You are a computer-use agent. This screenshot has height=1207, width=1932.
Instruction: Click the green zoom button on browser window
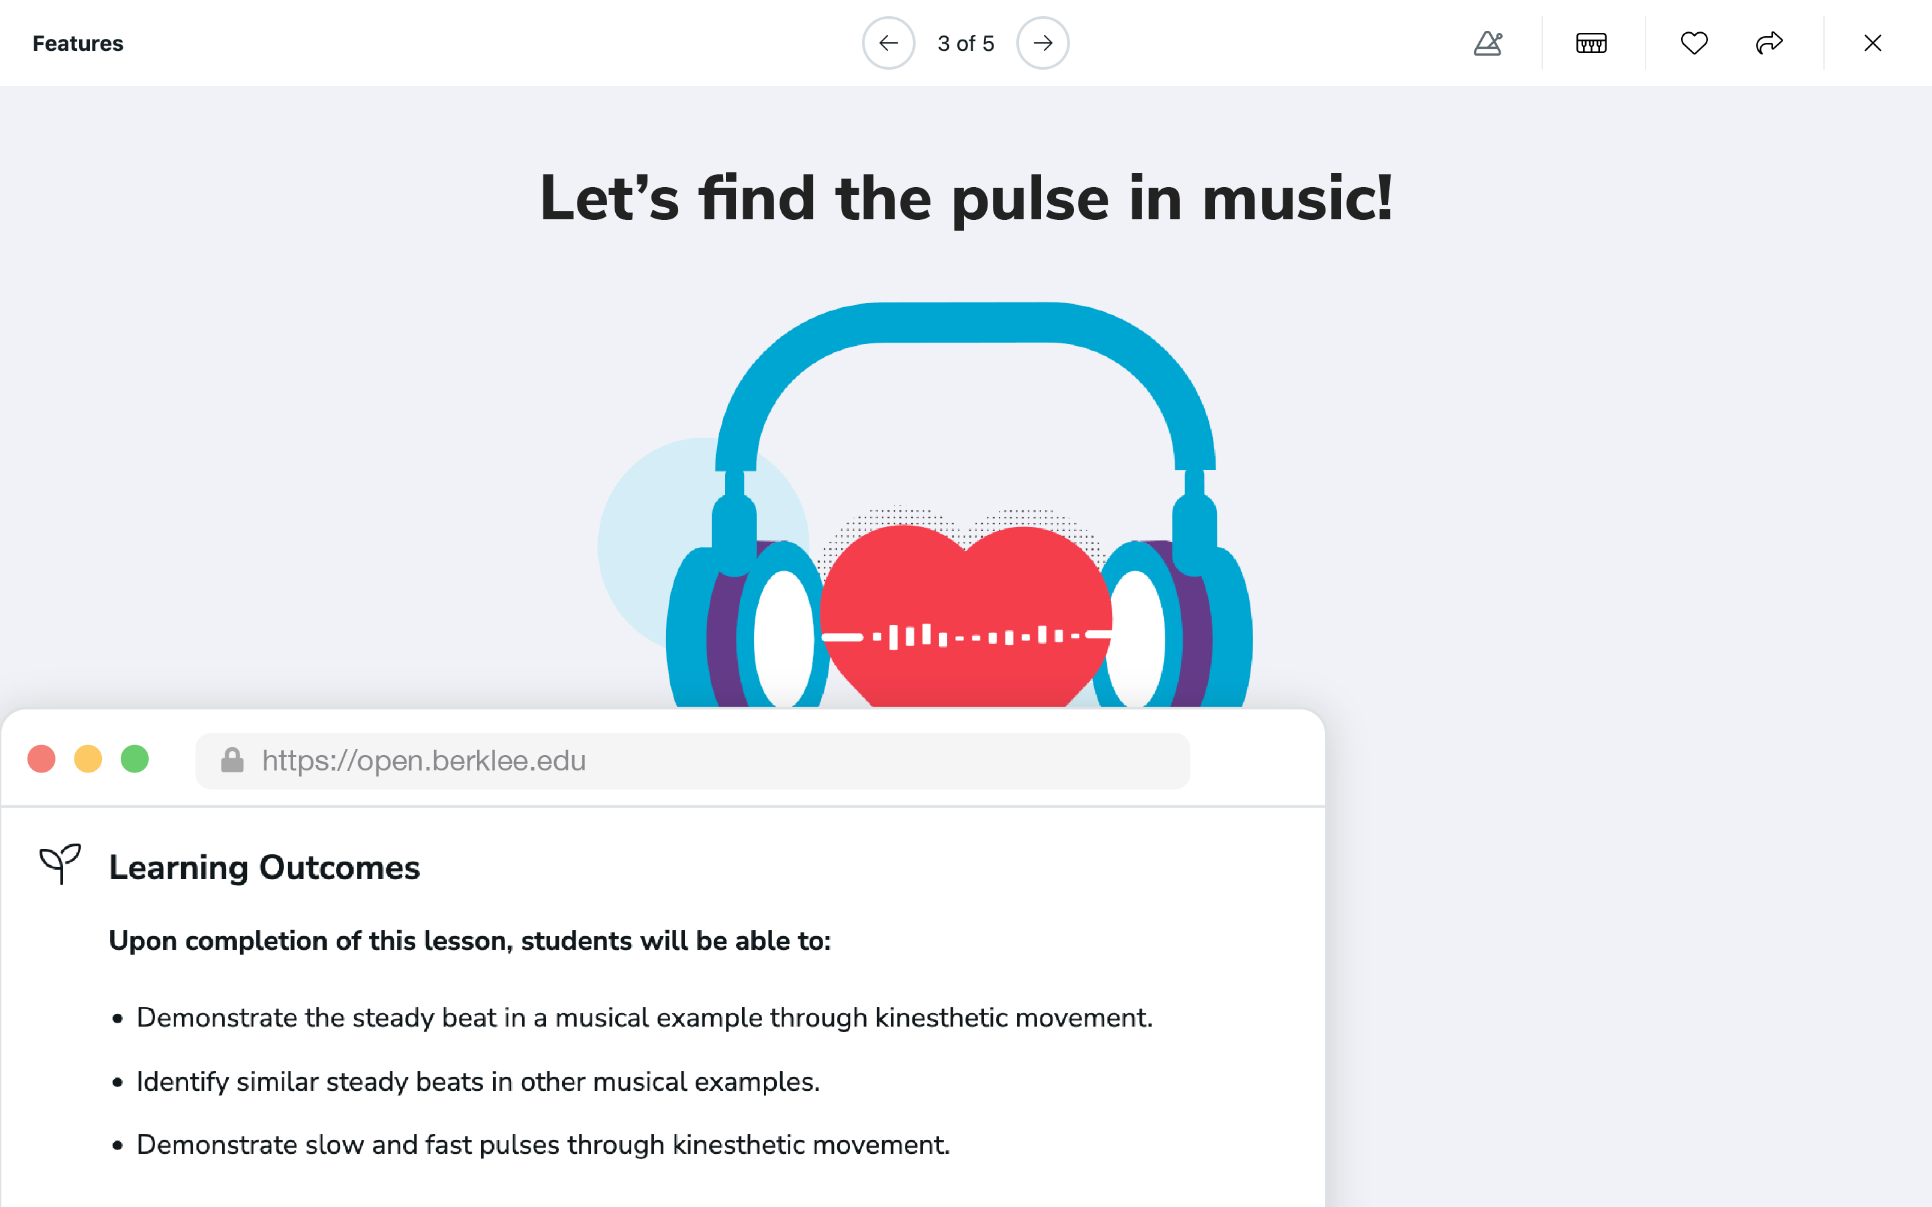(x=136, y=758)
